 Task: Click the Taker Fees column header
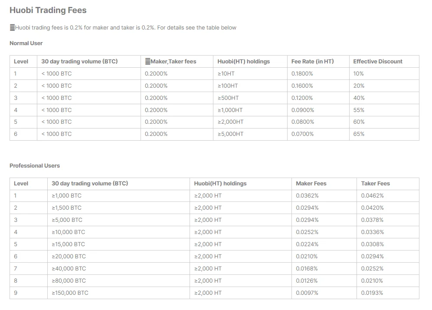(x=375, y=184)
